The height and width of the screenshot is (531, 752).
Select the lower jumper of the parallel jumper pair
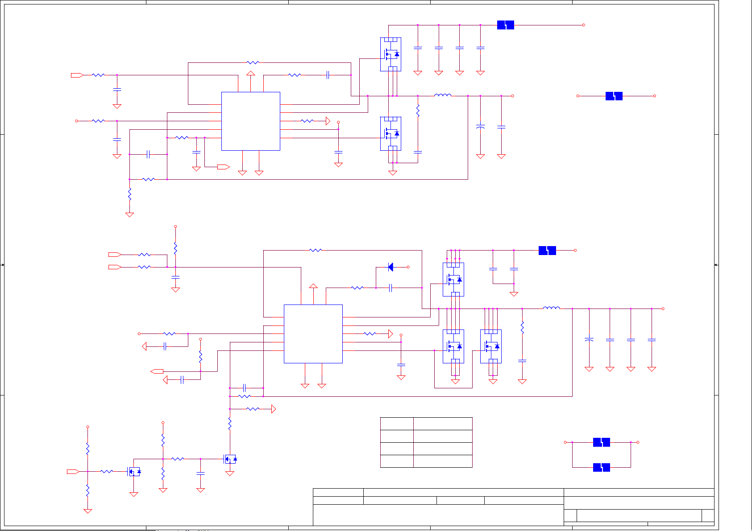tap(602, 467)
